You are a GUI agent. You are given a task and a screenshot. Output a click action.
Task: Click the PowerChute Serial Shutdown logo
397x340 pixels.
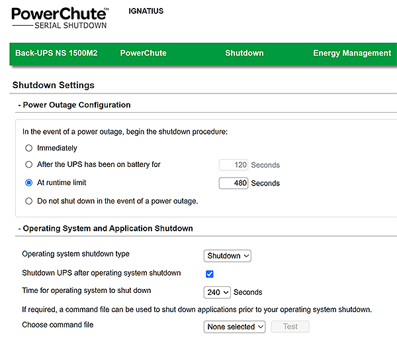click(x=60, y=18)
